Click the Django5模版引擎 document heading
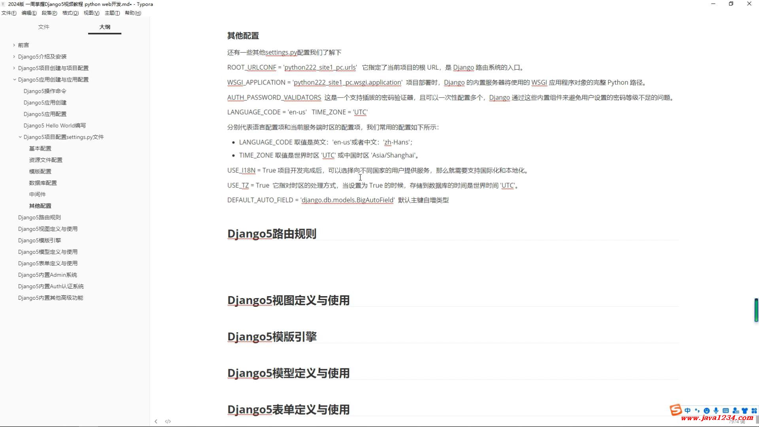 272,336
